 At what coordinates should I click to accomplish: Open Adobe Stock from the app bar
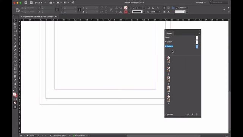(x=31, y=3)
